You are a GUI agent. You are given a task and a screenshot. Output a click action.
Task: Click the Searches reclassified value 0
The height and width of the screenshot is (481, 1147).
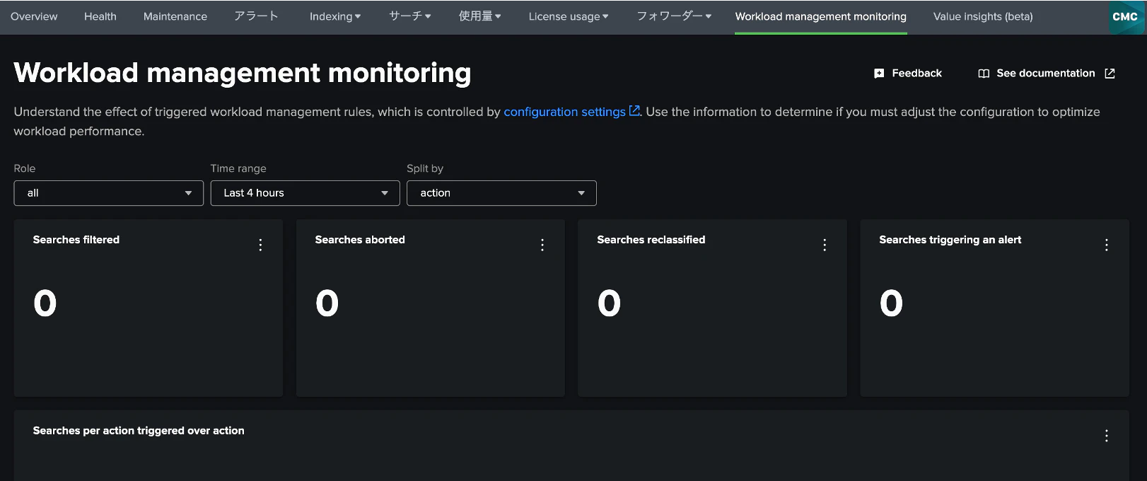[610, 303]
